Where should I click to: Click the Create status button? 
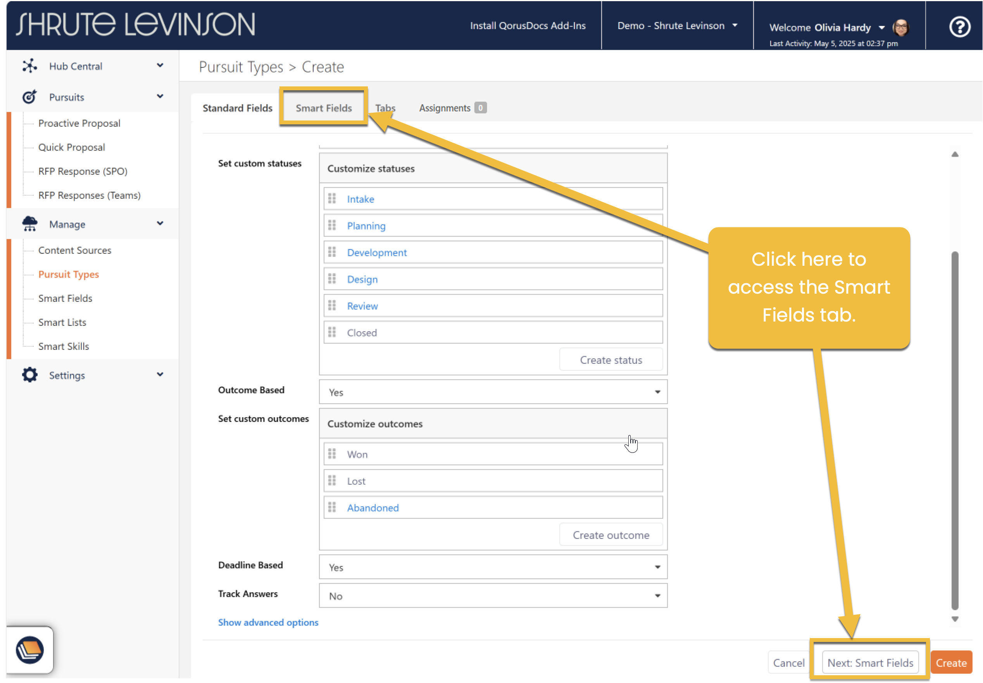coord(610,360)
